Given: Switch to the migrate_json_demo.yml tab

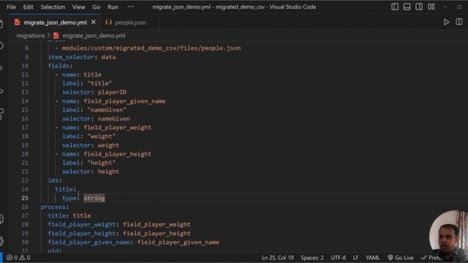Looking at the screenshot, I should point(56,23).
